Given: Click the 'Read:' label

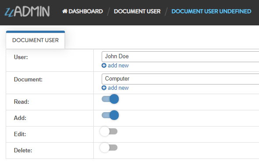Looking at the screenshot, I should click(21, 102).
